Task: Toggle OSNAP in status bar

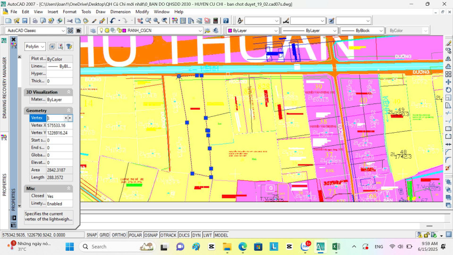Action: point(151,235)
